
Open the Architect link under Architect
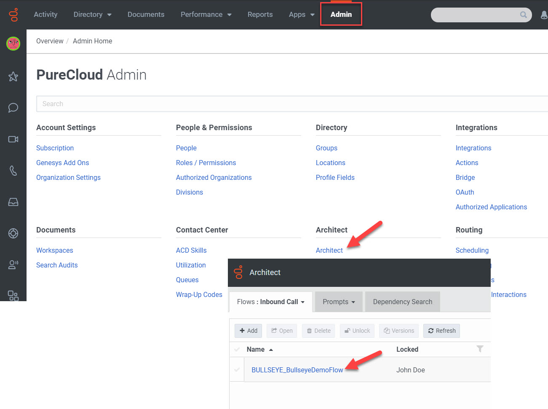pyautogui.click(x=329, y=250)
